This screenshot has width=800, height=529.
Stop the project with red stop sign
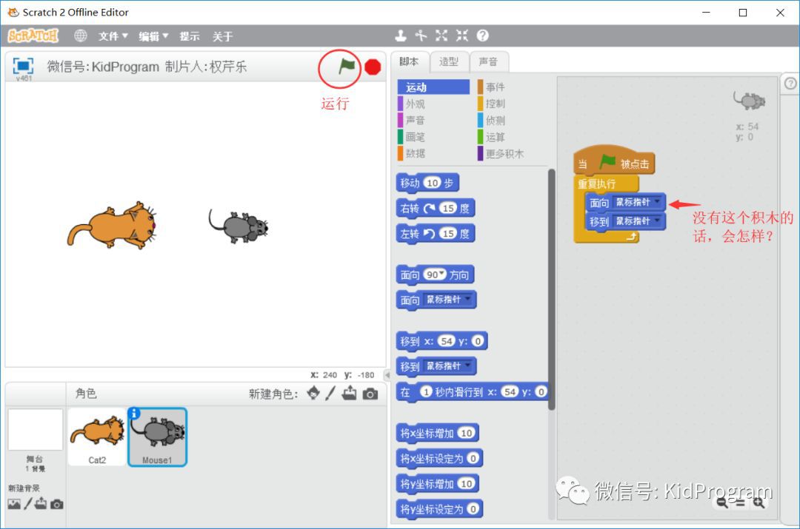pos(373,67)
